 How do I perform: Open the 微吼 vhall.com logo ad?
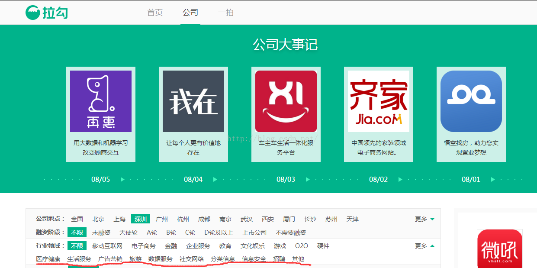[x=500, y=249]
